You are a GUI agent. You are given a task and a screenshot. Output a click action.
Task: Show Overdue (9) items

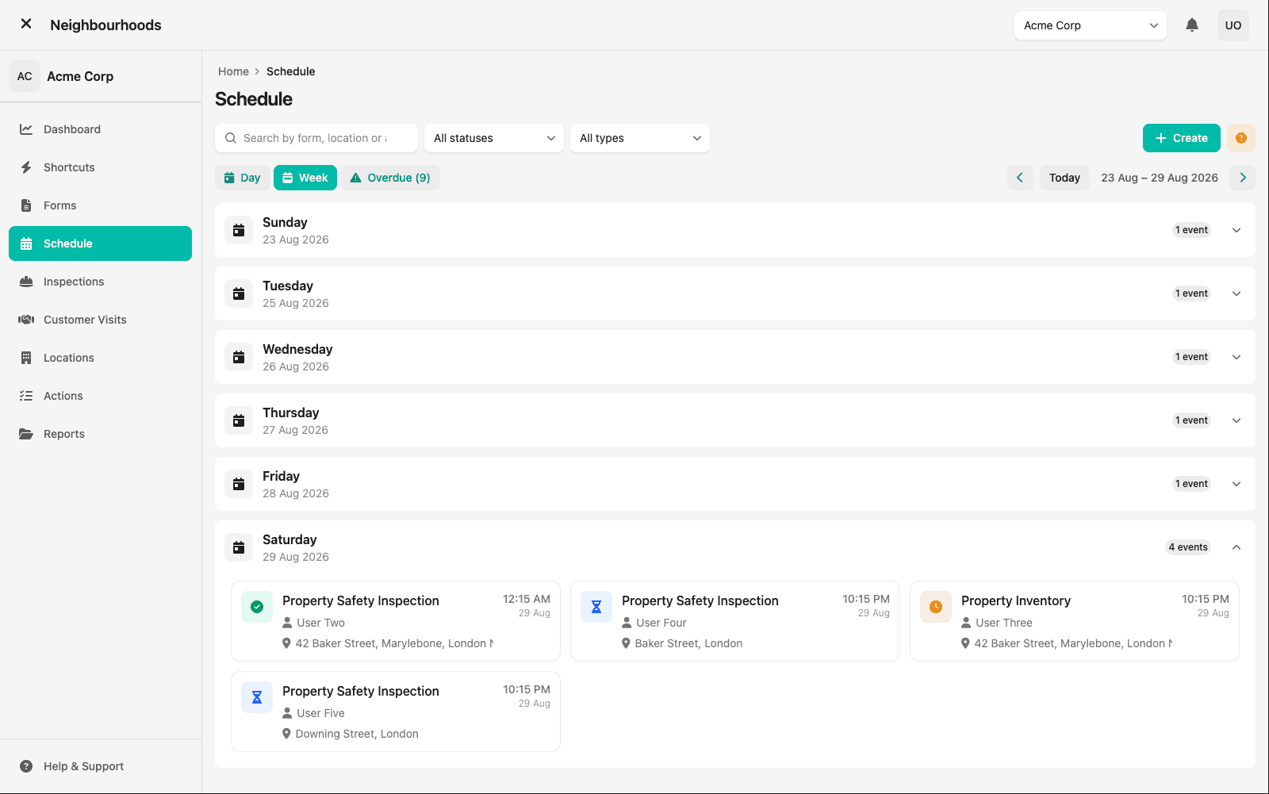coord(390,178)
